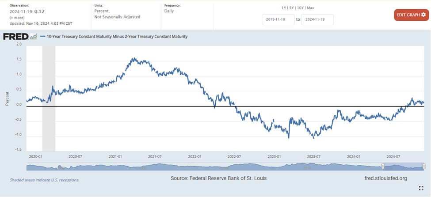Image resolution: width=431 pixels, height=197 pixels.
Task: Click the right handle of range slider
Action: 423,166
